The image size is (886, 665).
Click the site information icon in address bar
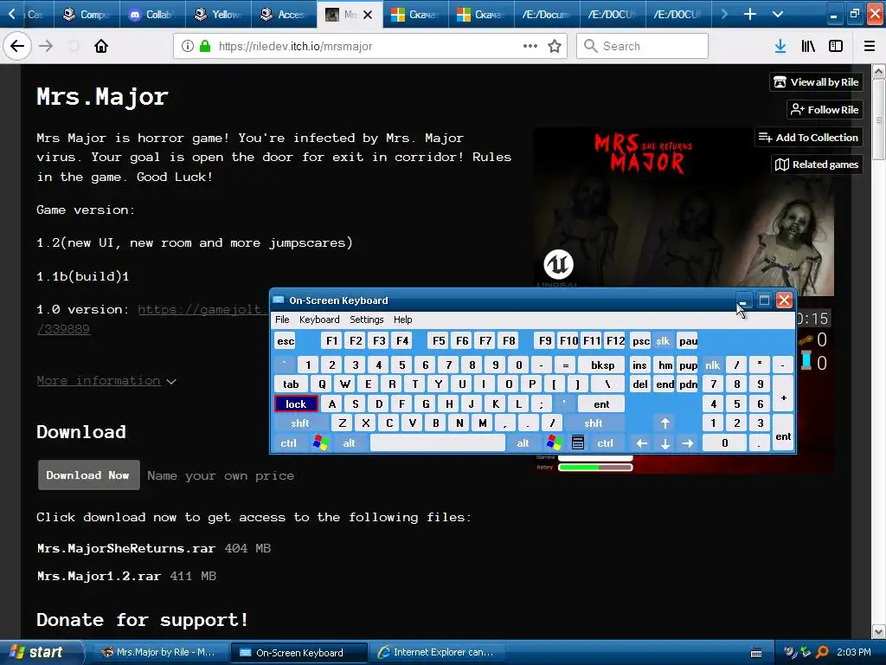(x=187, y=46)
